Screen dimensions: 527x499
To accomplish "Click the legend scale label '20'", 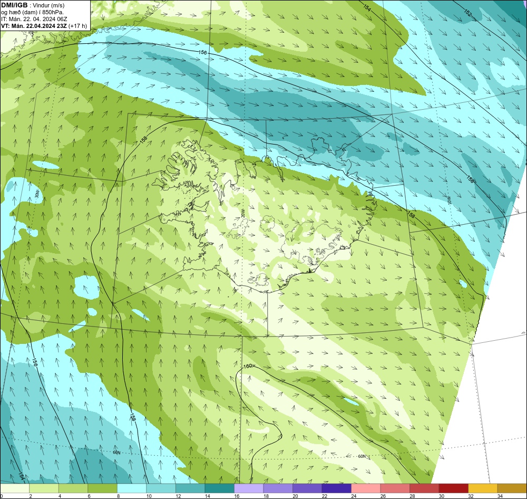I will pos(295,496).
